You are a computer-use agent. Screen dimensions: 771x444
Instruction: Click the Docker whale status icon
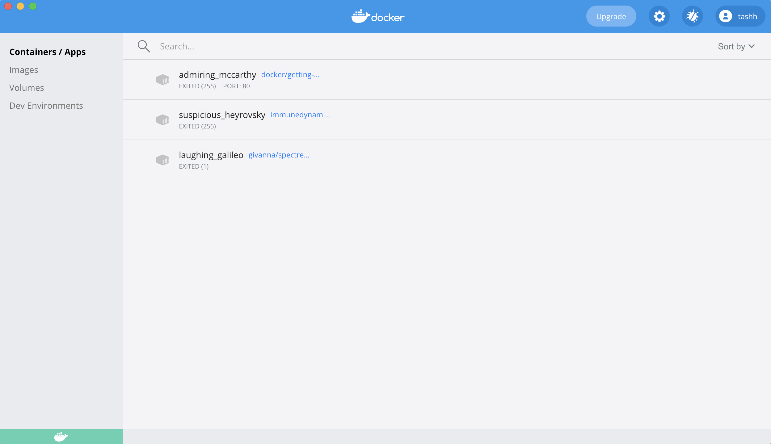click(x=61, y=437)
